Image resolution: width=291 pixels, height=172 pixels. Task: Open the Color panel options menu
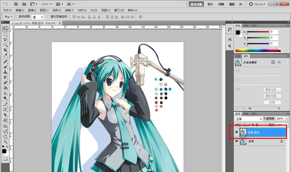pyautogui.click(x=287, y=26)
